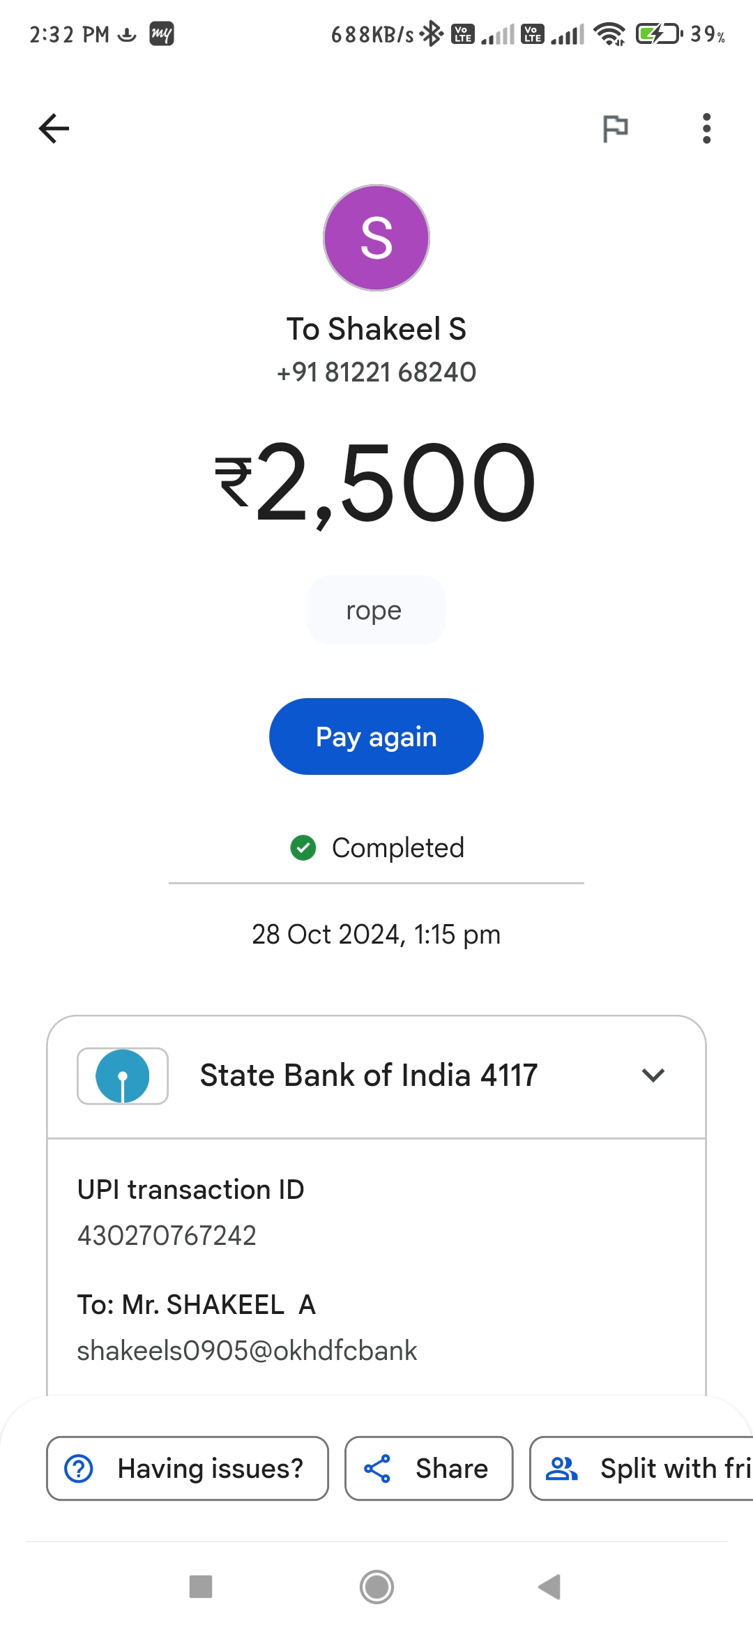Screen dimensions: 753x1632
Task: Expand the State Bank of India 4117 chevron
Action: [653, 1075]
